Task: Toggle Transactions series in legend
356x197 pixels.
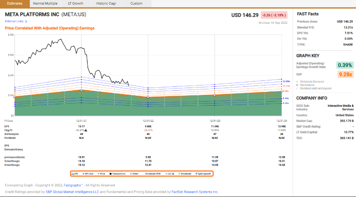Action: click(117, 174)
